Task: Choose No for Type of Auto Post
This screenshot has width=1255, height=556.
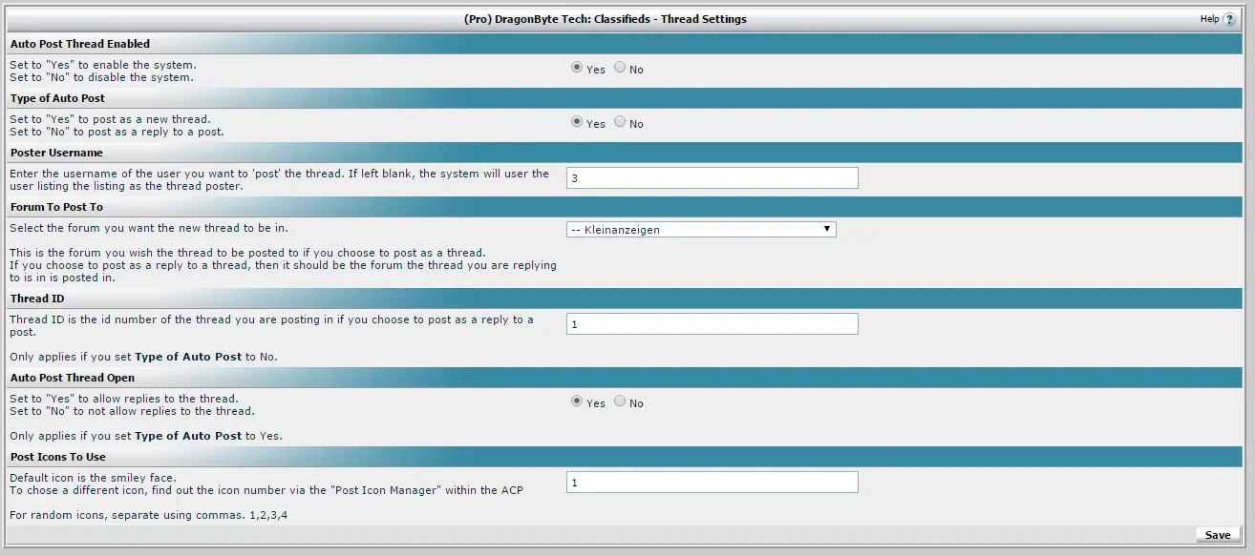Action: click(x=620, y=122)
